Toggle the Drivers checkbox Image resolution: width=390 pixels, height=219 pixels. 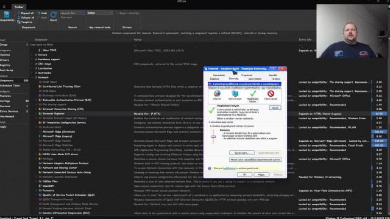(x=36, y=55)
